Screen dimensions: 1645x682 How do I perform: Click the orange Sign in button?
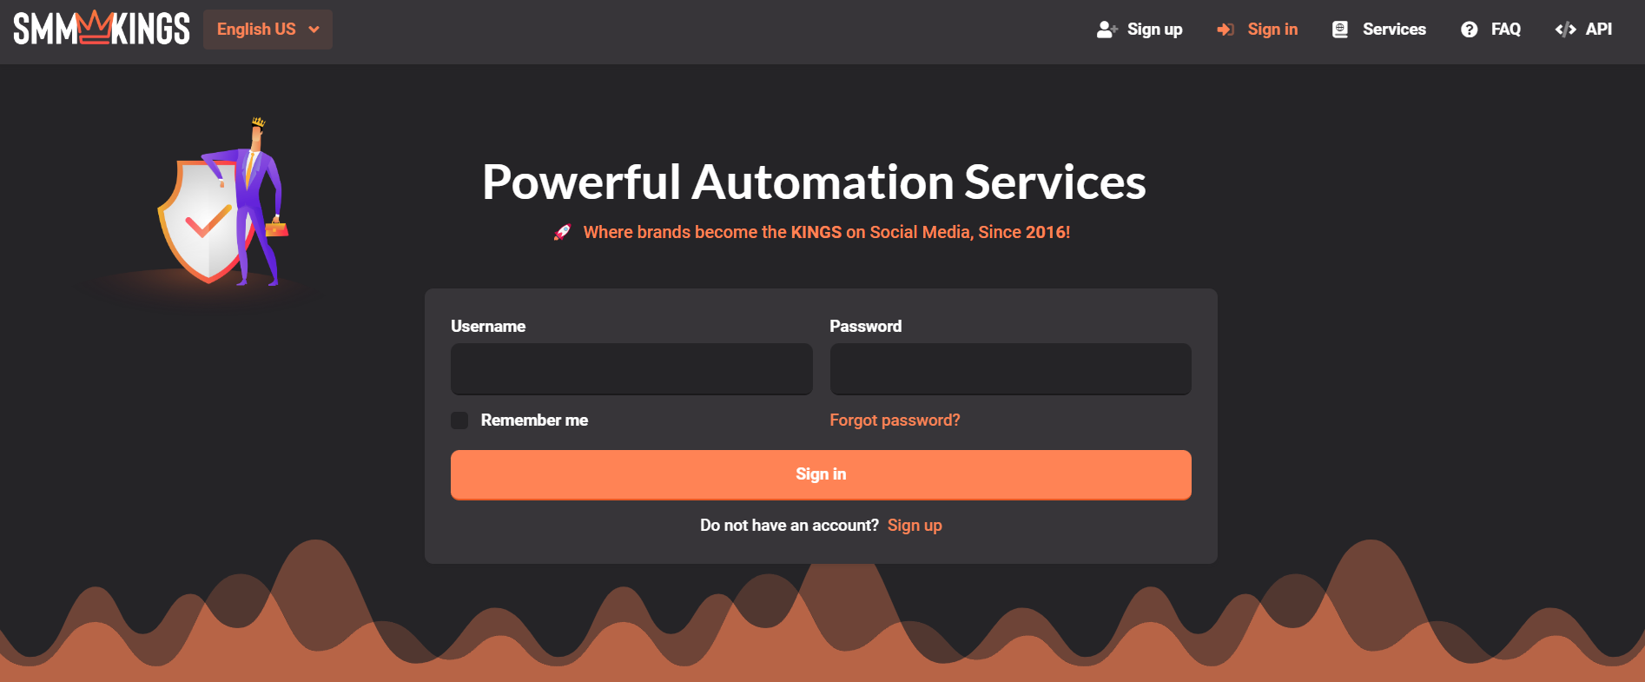821,474
